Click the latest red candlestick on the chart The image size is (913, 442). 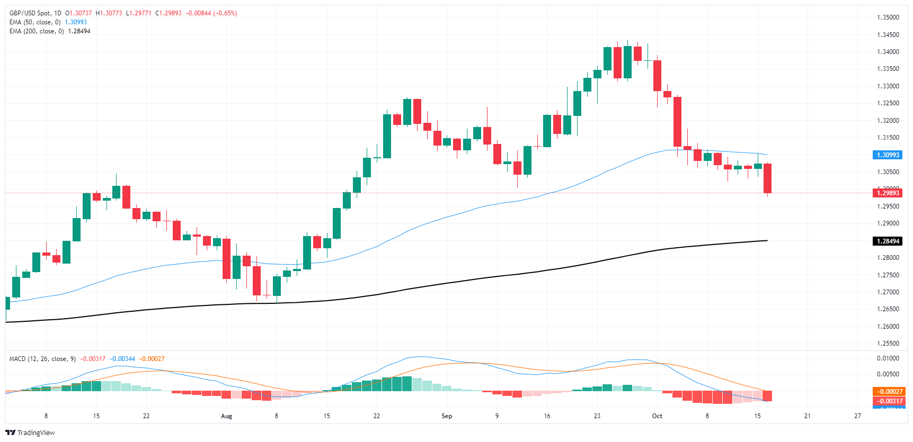767,178
